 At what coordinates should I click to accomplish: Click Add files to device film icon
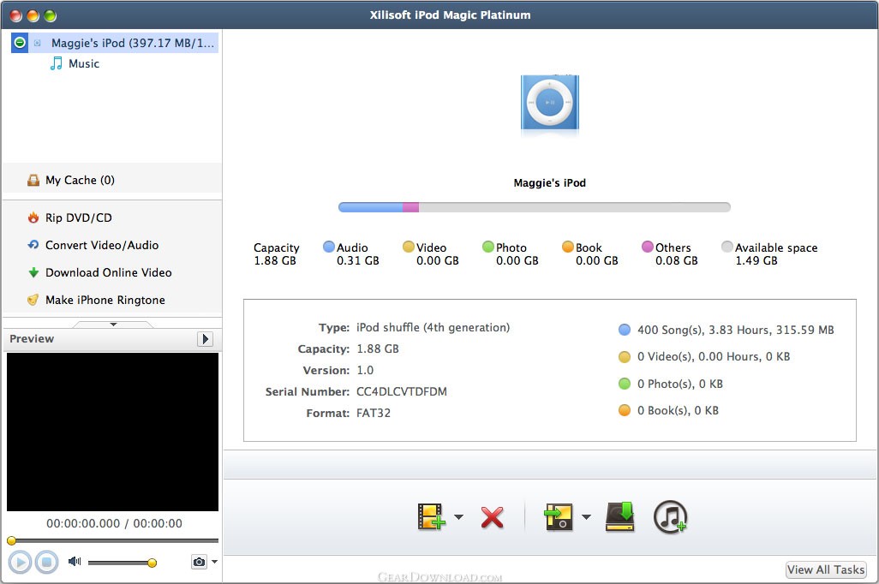point(431,516)
